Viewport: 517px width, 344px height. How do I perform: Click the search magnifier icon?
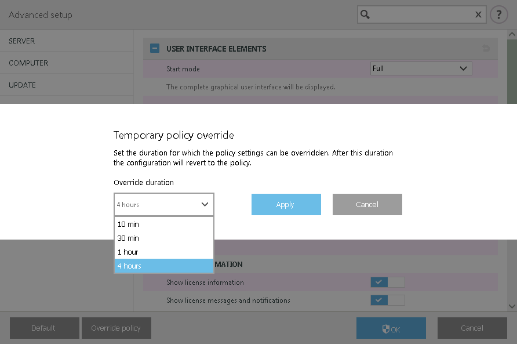(x=365, y=15)
